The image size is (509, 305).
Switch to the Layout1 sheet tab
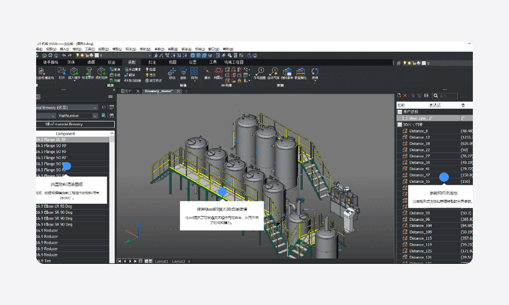click(x=162, y=261)
